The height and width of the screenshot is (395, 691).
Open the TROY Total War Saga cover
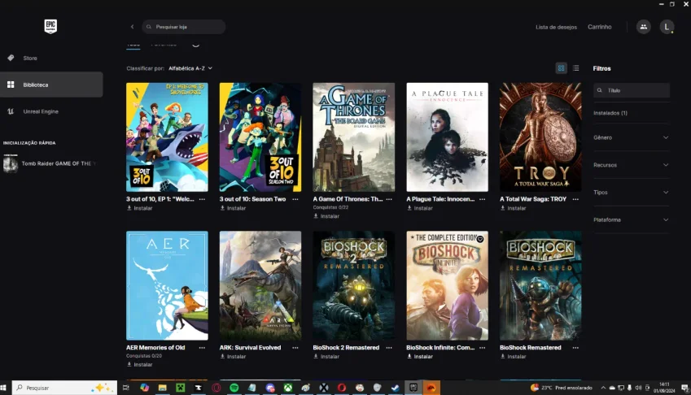pyautogui.click(x=540, y=137)
